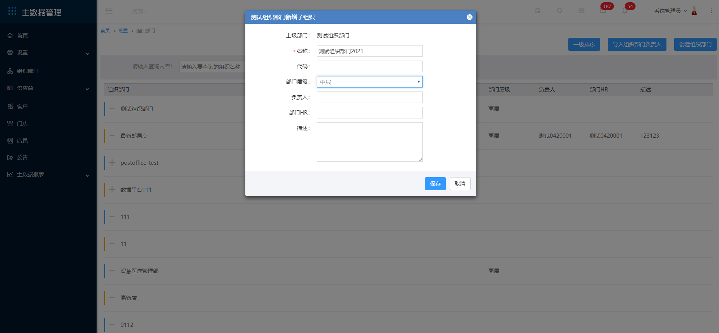
Task: Click the 代码 input field
Action: (x=370, y=66)
